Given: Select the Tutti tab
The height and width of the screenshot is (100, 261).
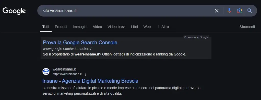Looking at the screenshot, I should 46,27.
